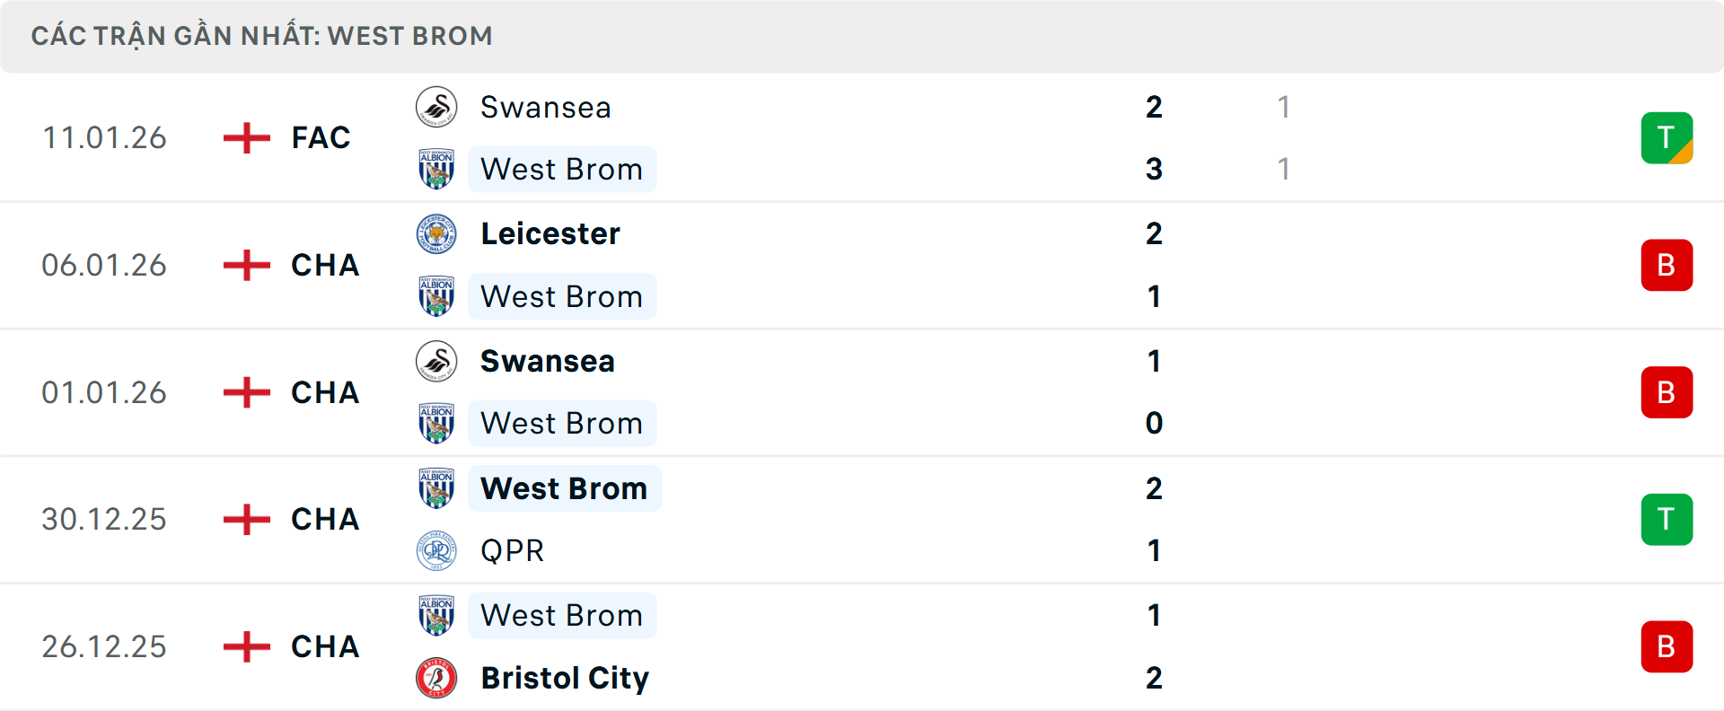The image size is (1724, 711).
Task: Open the Leicester team page link
Action: pos(550,233)
